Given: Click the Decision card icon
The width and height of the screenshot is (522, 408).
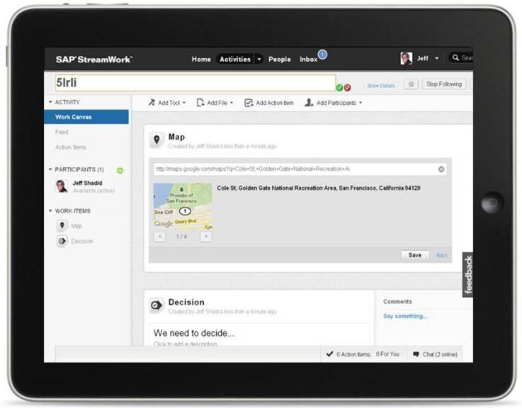Looking at the screenshot, I should coord(156,305).
